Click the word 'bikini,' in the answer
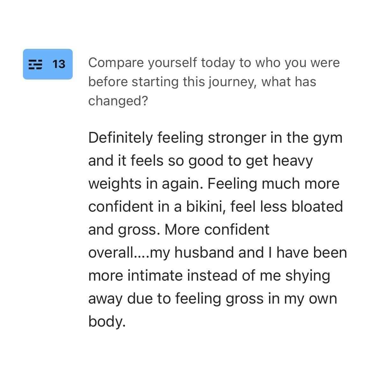Image resolution: width=373 pixels, height=370 pixels. pyautogui.click(x=206, y=207)
